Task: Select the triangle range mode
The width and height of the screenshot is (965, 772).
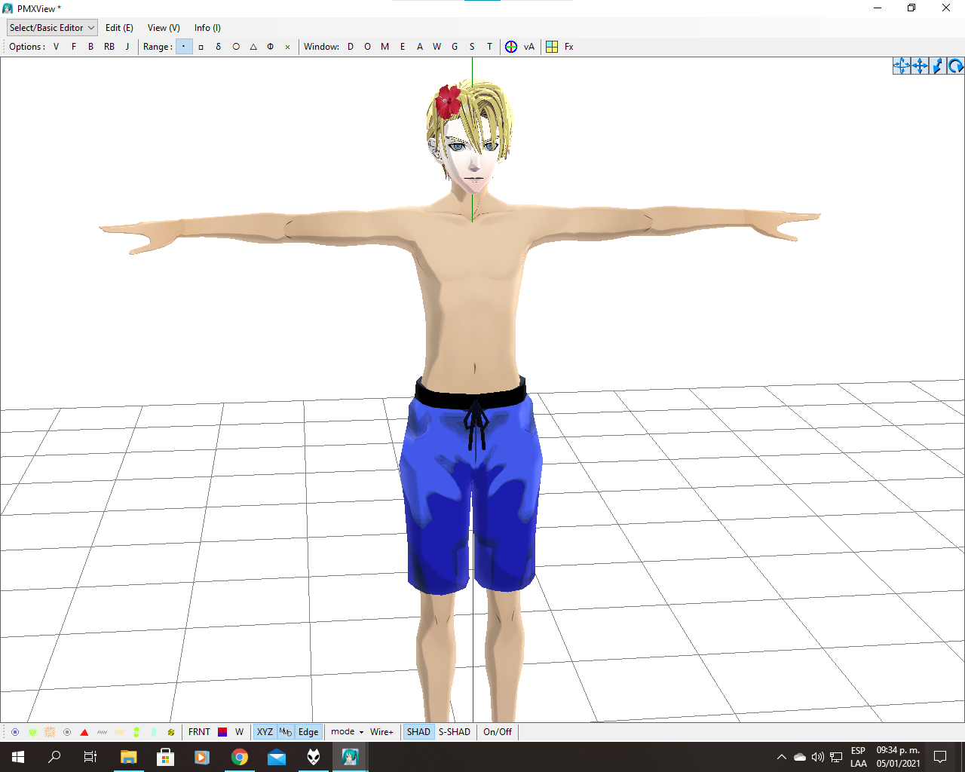Action: click(x=253, y=47)
